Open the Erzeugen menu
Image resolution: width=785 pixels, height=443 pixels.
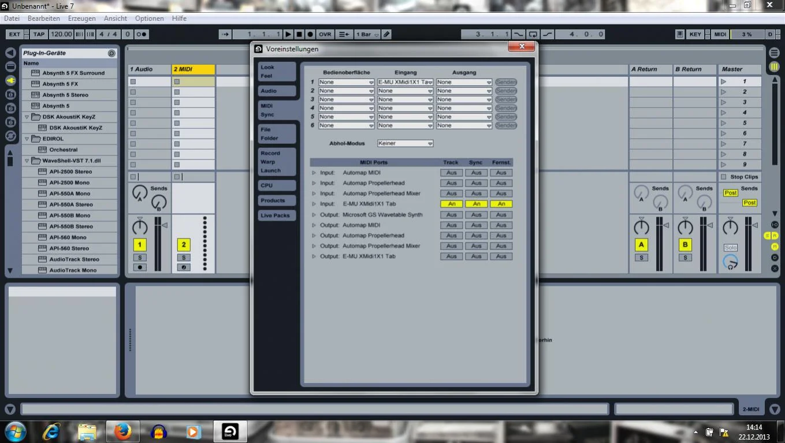81,18
